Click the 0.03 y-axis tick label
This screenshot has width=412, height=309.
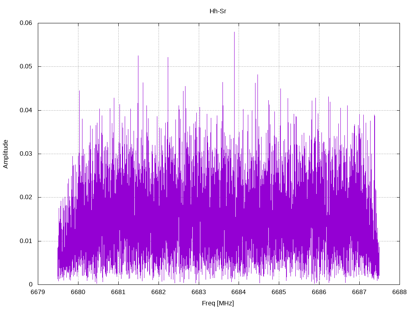click(26, 153)
